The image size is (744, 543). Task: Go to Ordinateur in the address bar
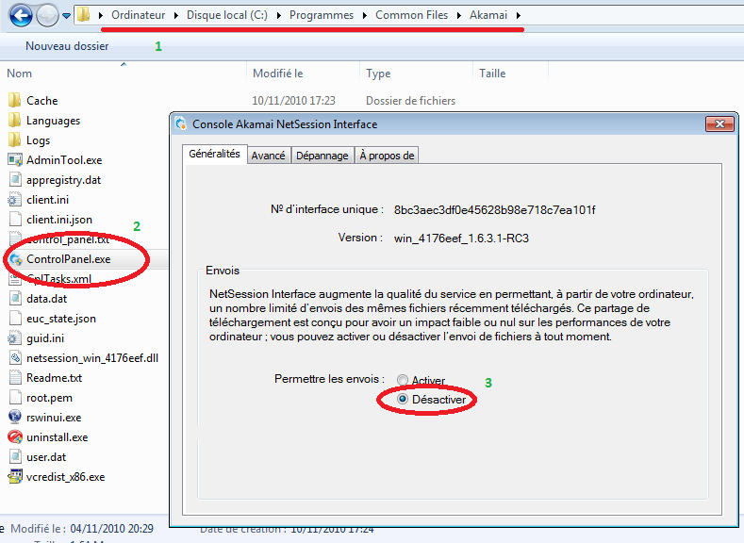(x=138, y=15)
